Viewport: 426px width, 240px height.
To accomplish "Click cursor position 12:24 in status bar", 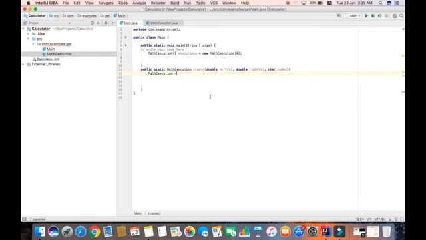I will tap(359, 219).
